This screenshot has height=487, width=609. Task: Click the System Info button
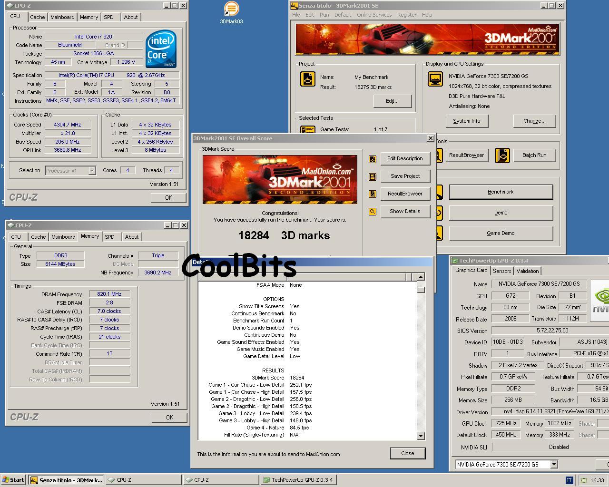click(x=466, y=121)
